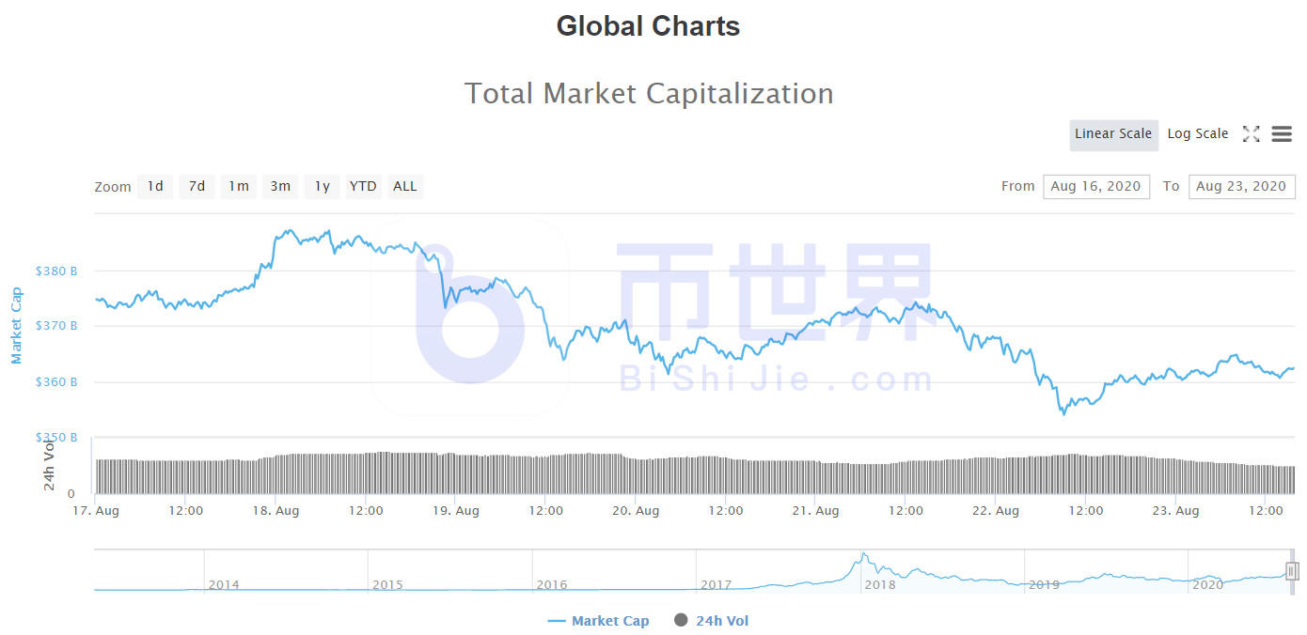Image resolution: width=1307 pixels, height=635 pixels.
Task: Select the ALL zoom preset
Action: 404,186
